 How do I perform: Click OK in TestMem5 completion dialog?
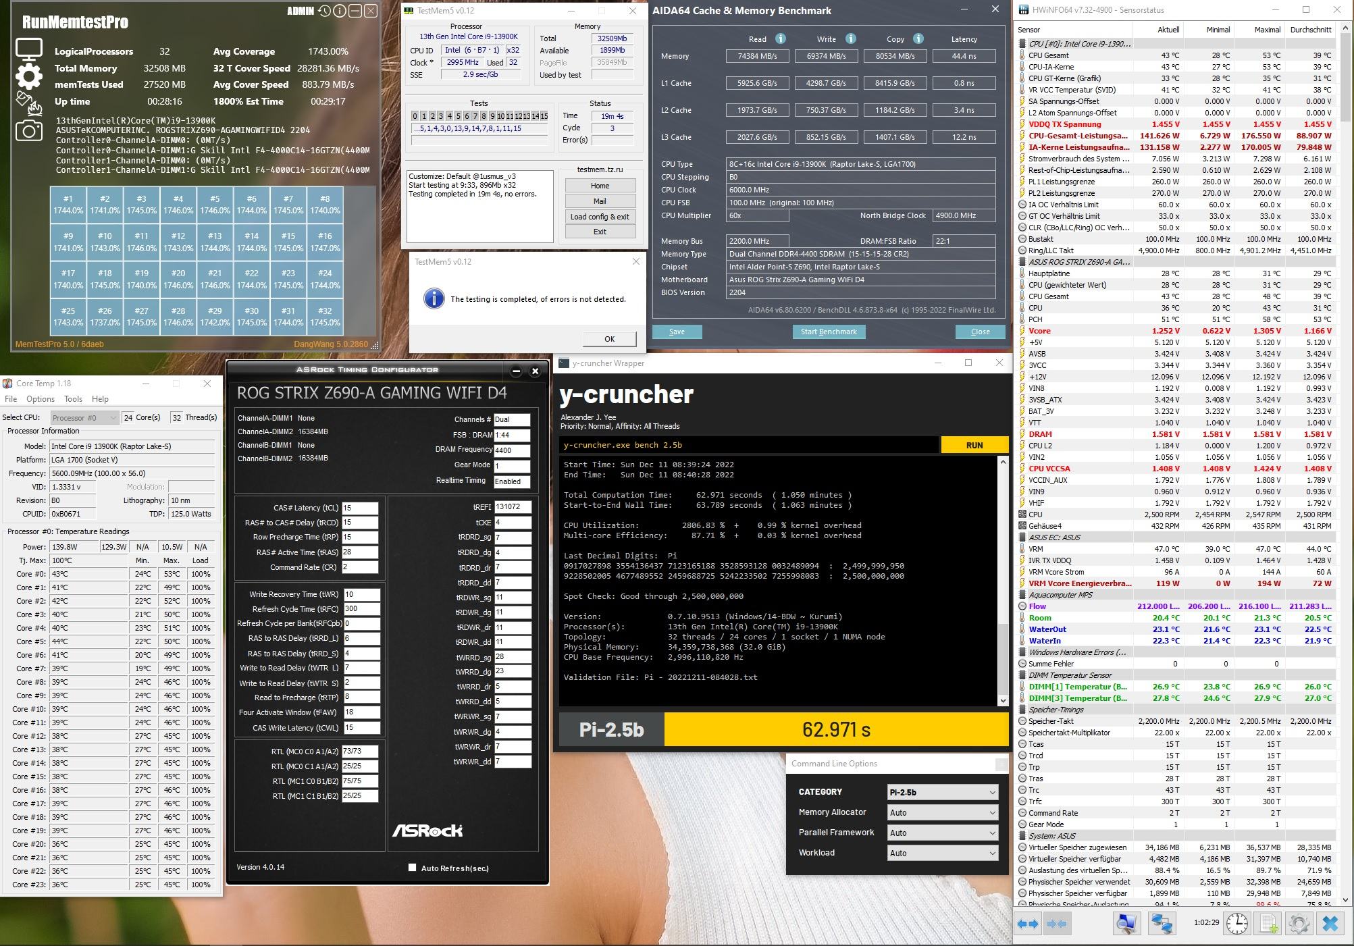(609, 339)
